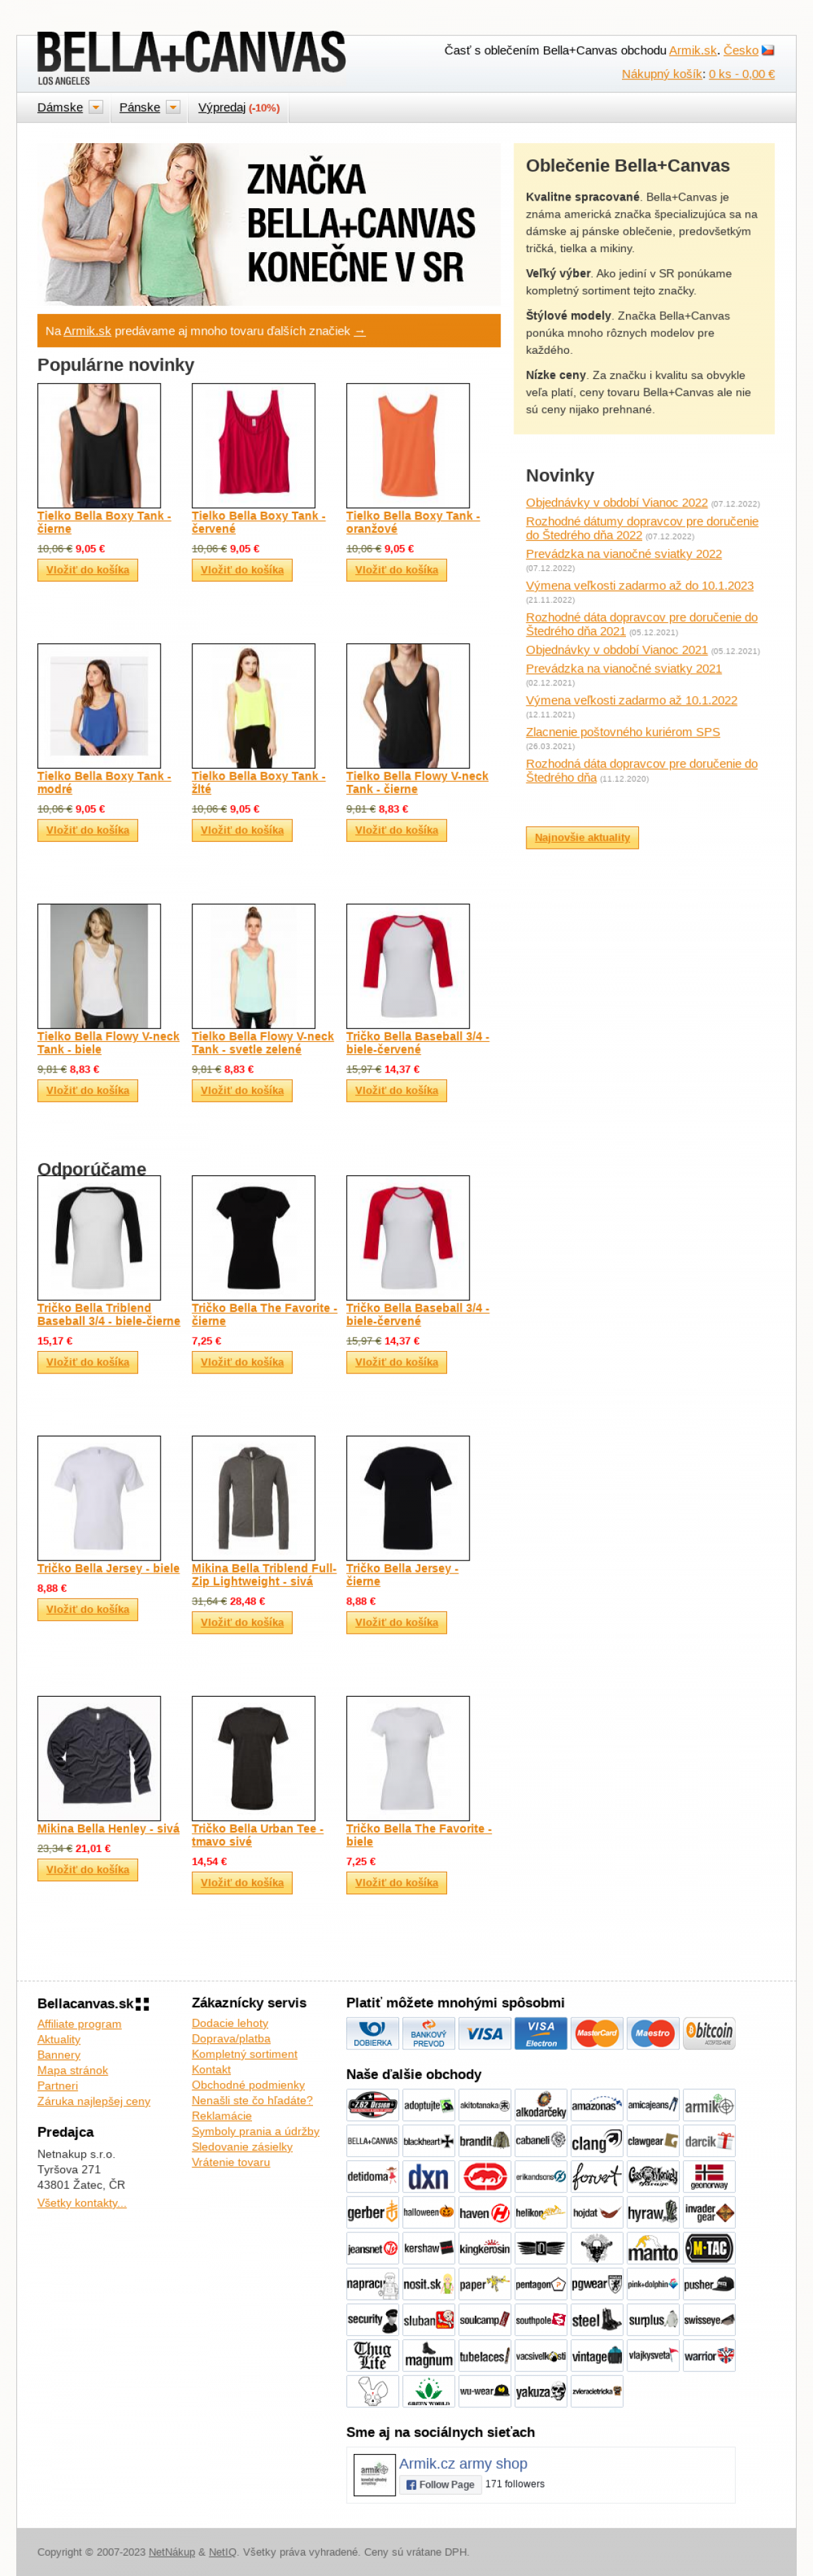The width and height of the screenshot is (813, 2576).
Task: Click the Thug Life shop logo
Action: click(x=372, y=2356)
